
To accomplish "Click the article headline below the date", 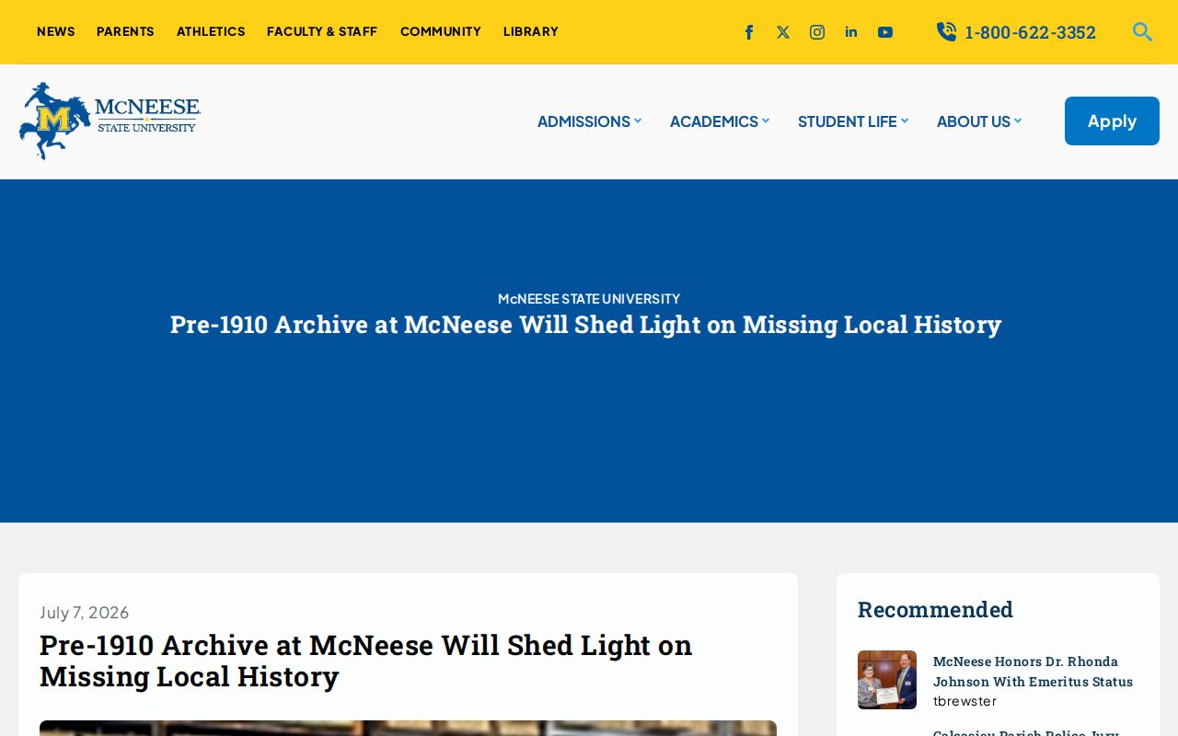I will 365,661.
